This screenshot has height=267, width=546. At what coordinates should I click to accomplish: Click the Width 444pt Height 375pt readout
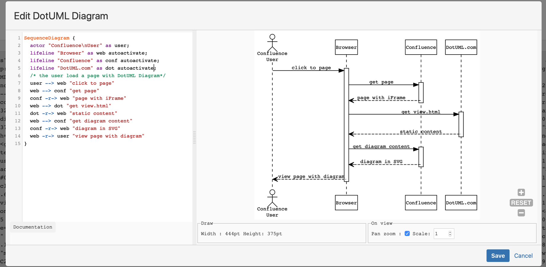[x=242, y=234]
